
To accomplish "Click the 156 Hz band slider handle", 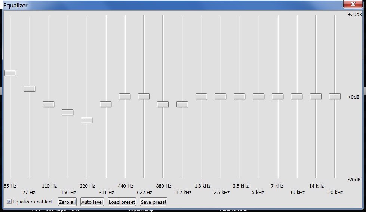I will click(x=67, y=112).
